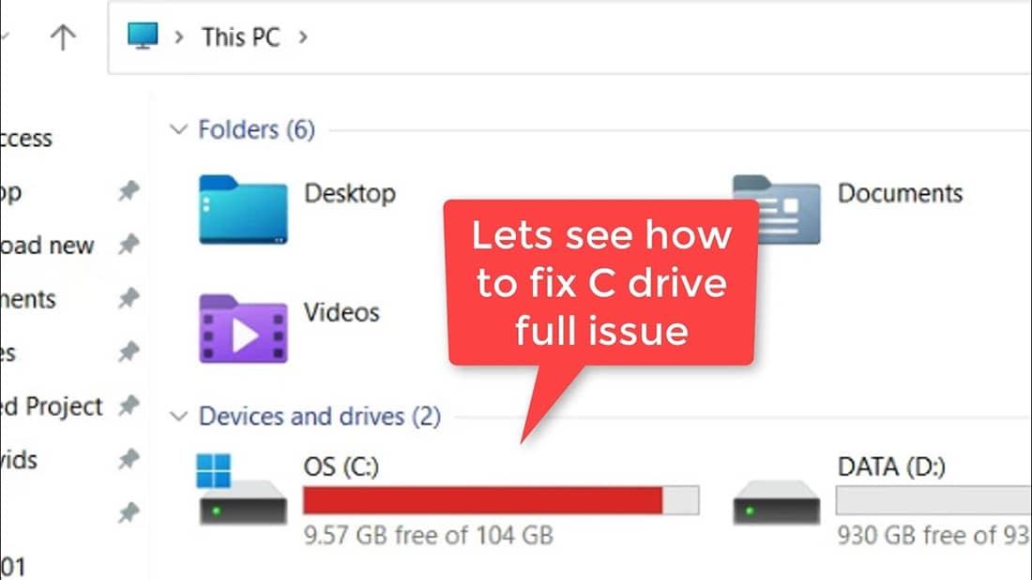This screenshot has width=1032, height=580.
Task: Toggle the pin next to 'oad new' item
Action: [129, 245]
